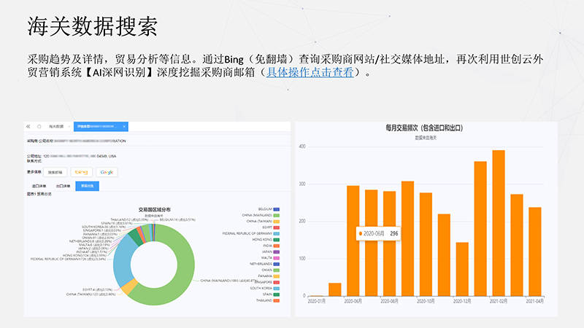The width and height of the screenshot is (584, 328).
Task: Click the last bar for 2021-04月
Action: point(535,251)
